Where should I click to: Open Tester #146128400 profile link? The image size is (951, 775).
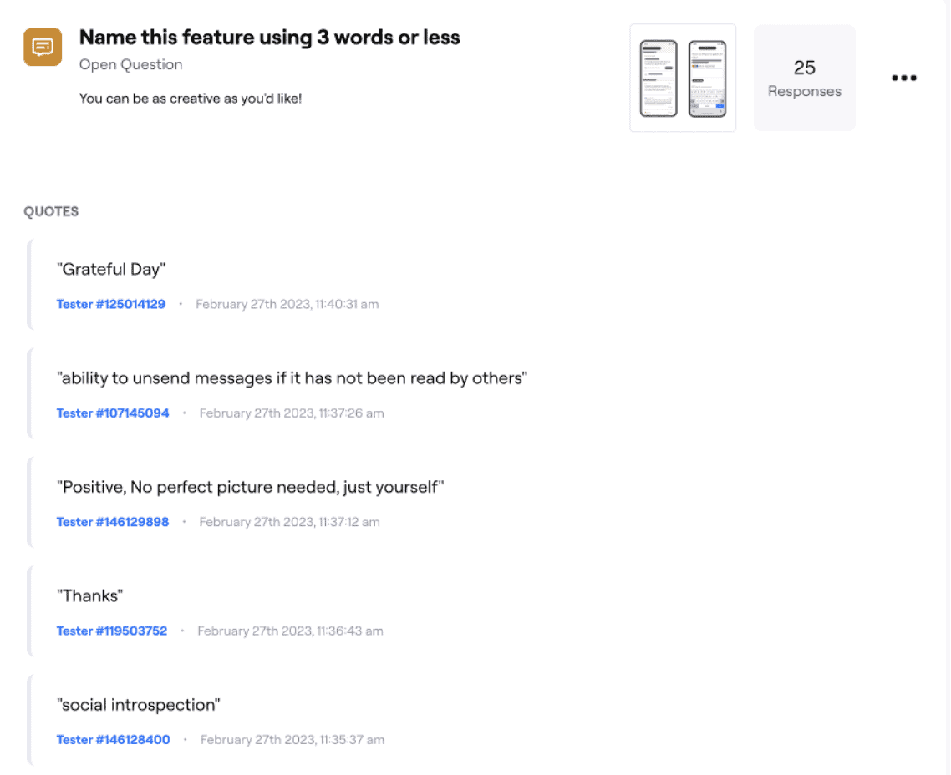point(114,740)
